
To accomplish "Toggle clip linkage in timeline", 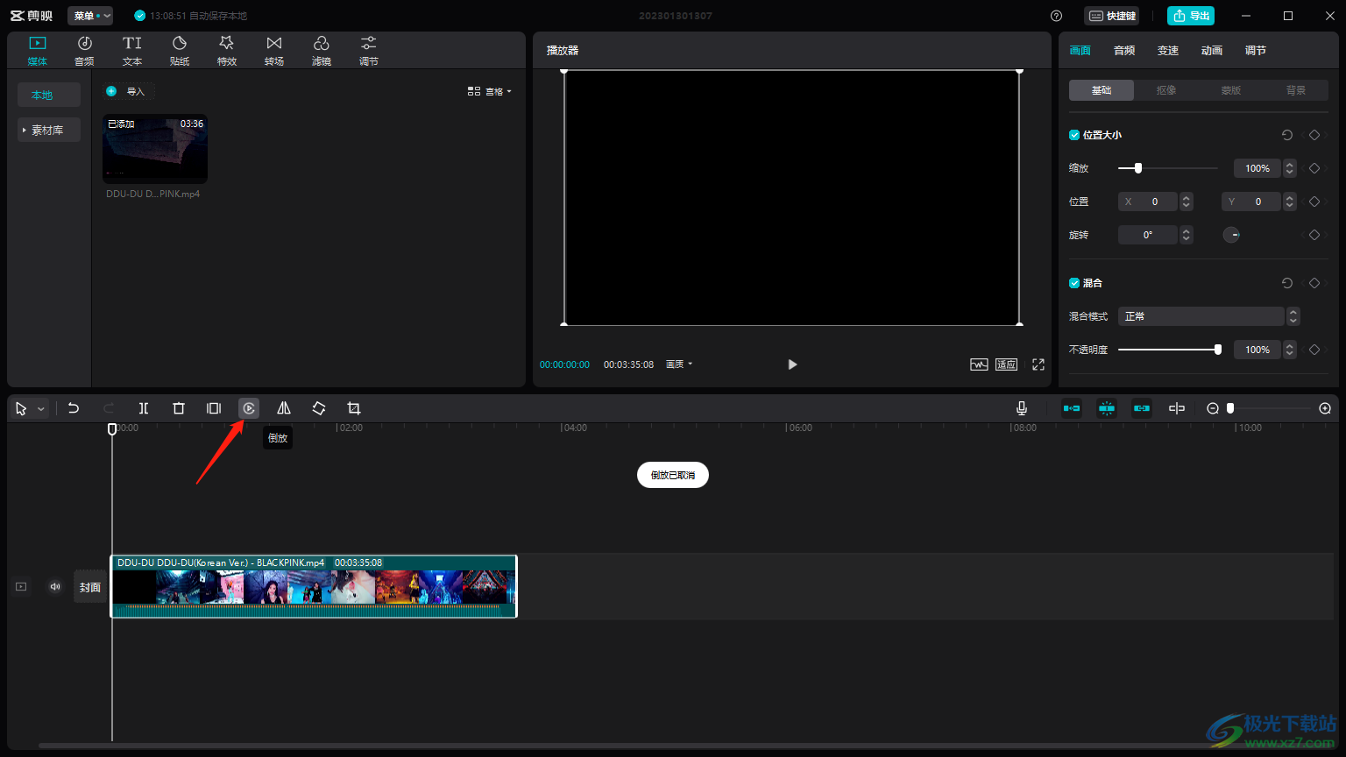I will tap(1142, 408).
